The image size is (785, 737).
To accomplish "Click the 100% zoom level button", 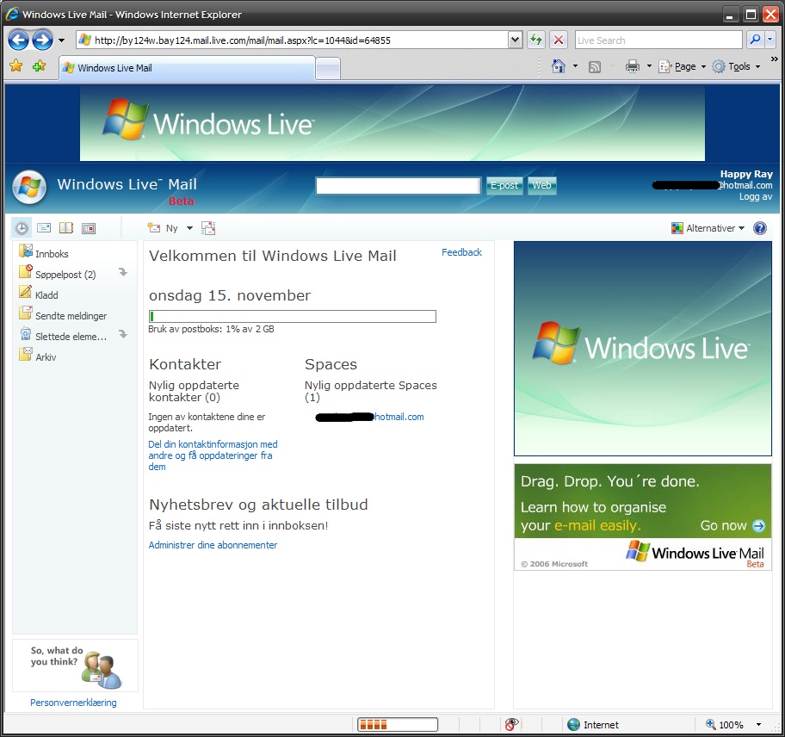I will [x=724, y=724].
